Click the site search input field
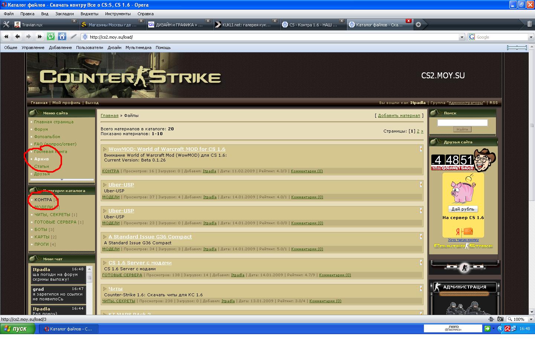This screenshot has height=349, width=535. point(462,123)
